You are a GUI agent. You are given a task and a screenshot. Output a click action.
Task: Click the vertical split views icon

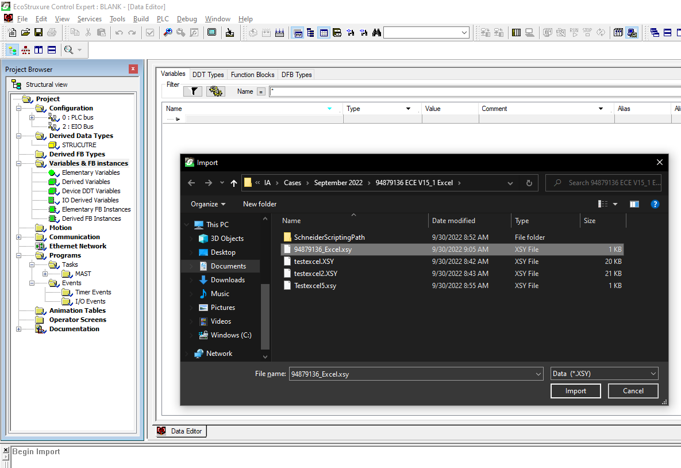pos(39,50)
